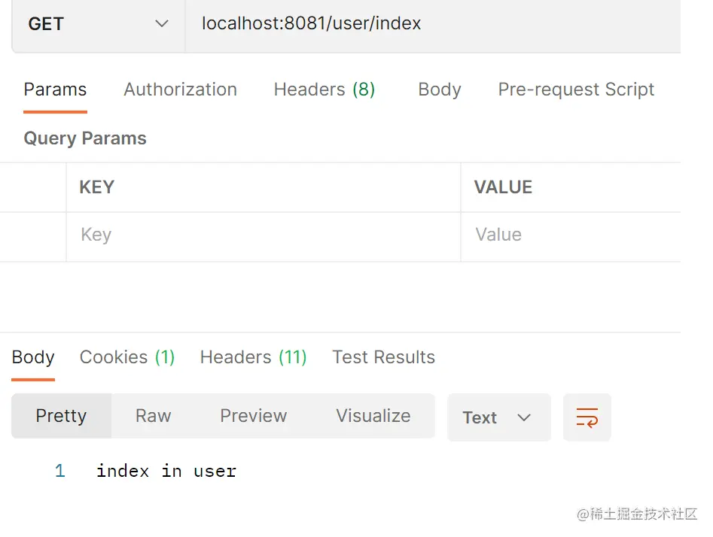The image size is (713, 537).
Task: Click the query param Value input
Action: [x=571, y=237]
